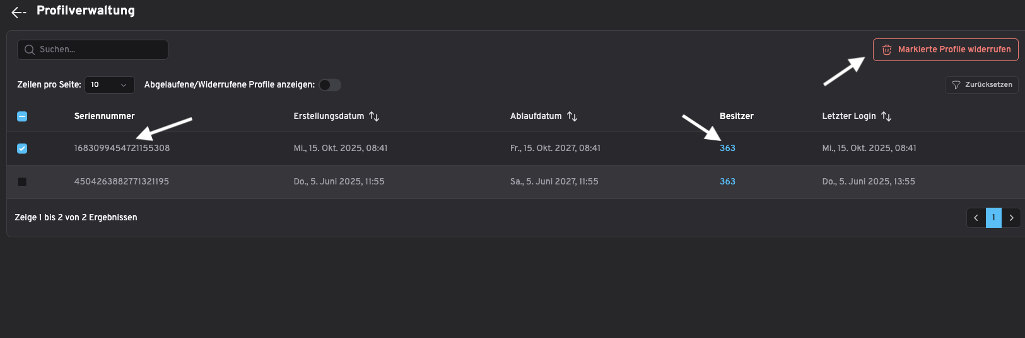The image size is (1025, 338).
Task: Open Zeilen pro Seite dropdown
Action: pos(109,85)
